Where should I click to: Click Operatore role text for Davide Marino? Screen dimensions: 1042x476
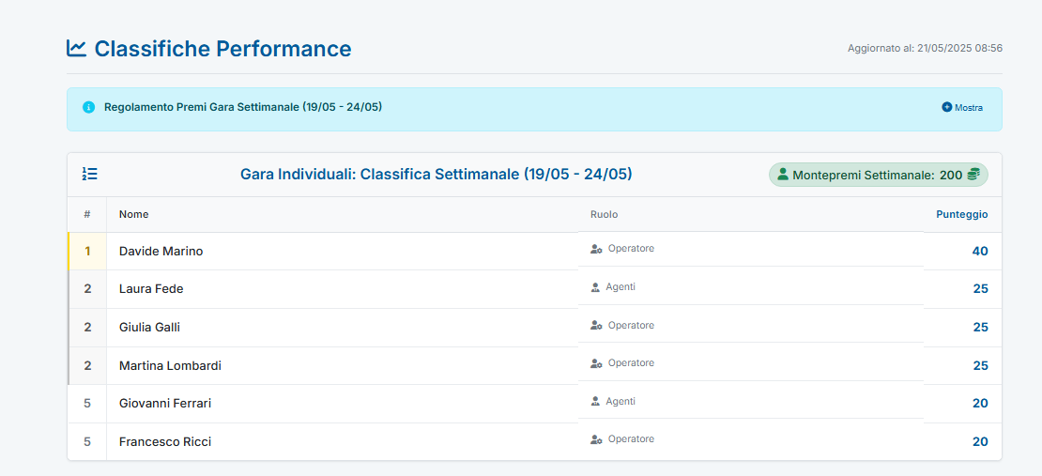(631, 249)
